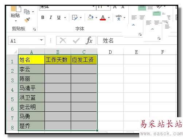Select column B header
Image resolution: width=183 pixels, height=139 pixels.
pos(58,52)
